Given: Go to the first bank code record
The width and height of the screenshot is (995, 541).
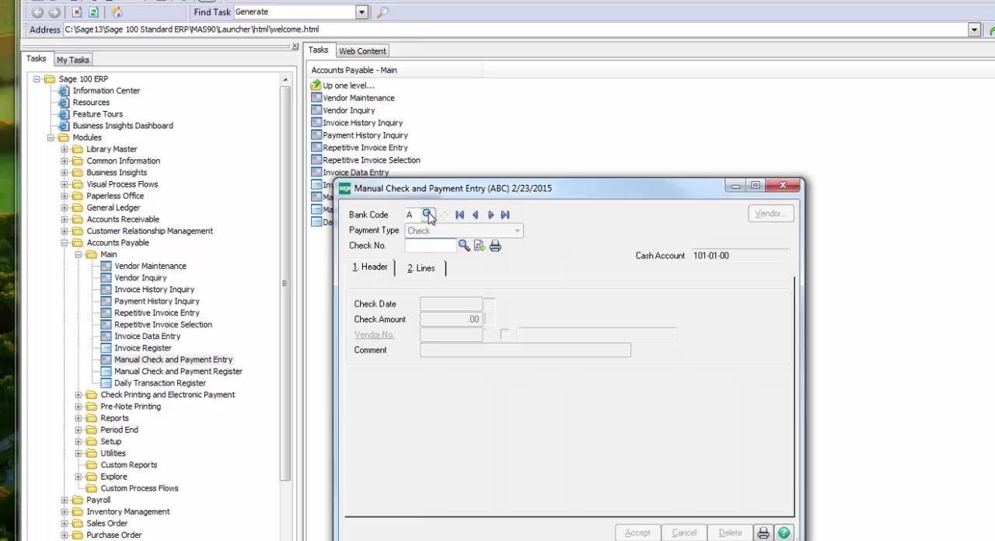Looking at the screenshot, I should (x=459, y=215).
